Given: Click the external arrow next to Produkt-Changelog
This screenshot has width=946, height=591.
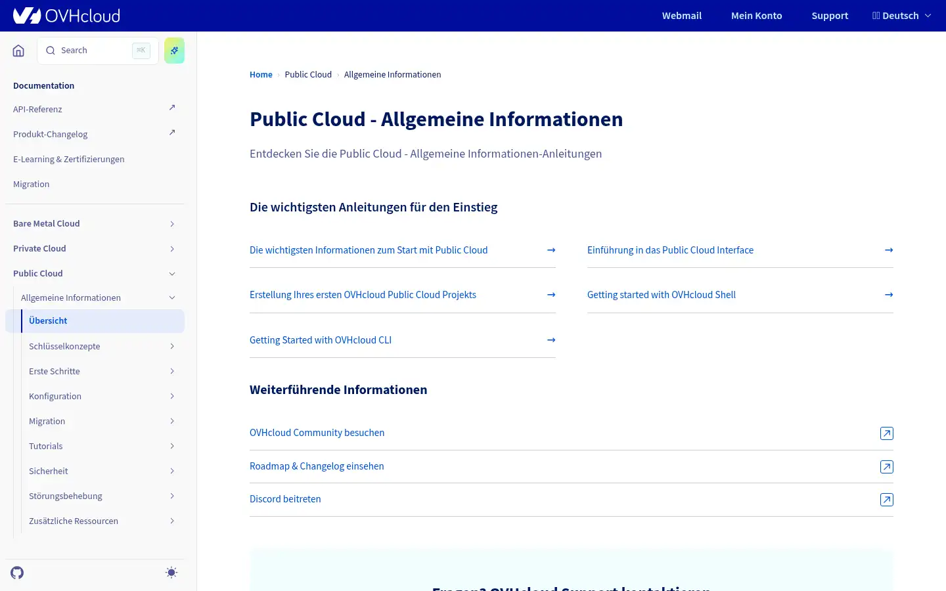Looking at the screenshot, I should pos(172,133).
